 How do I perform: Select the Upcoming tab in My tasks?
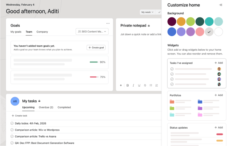(x=28, y=107)
